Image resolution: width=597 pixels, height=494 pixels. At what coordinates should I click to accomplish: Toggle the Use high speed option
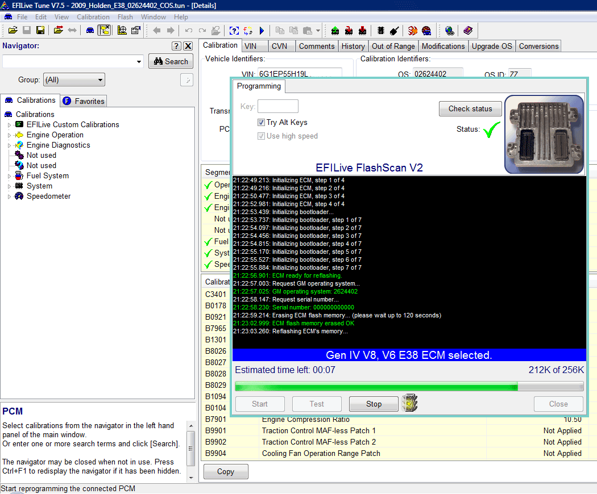[x=262, y=136]
